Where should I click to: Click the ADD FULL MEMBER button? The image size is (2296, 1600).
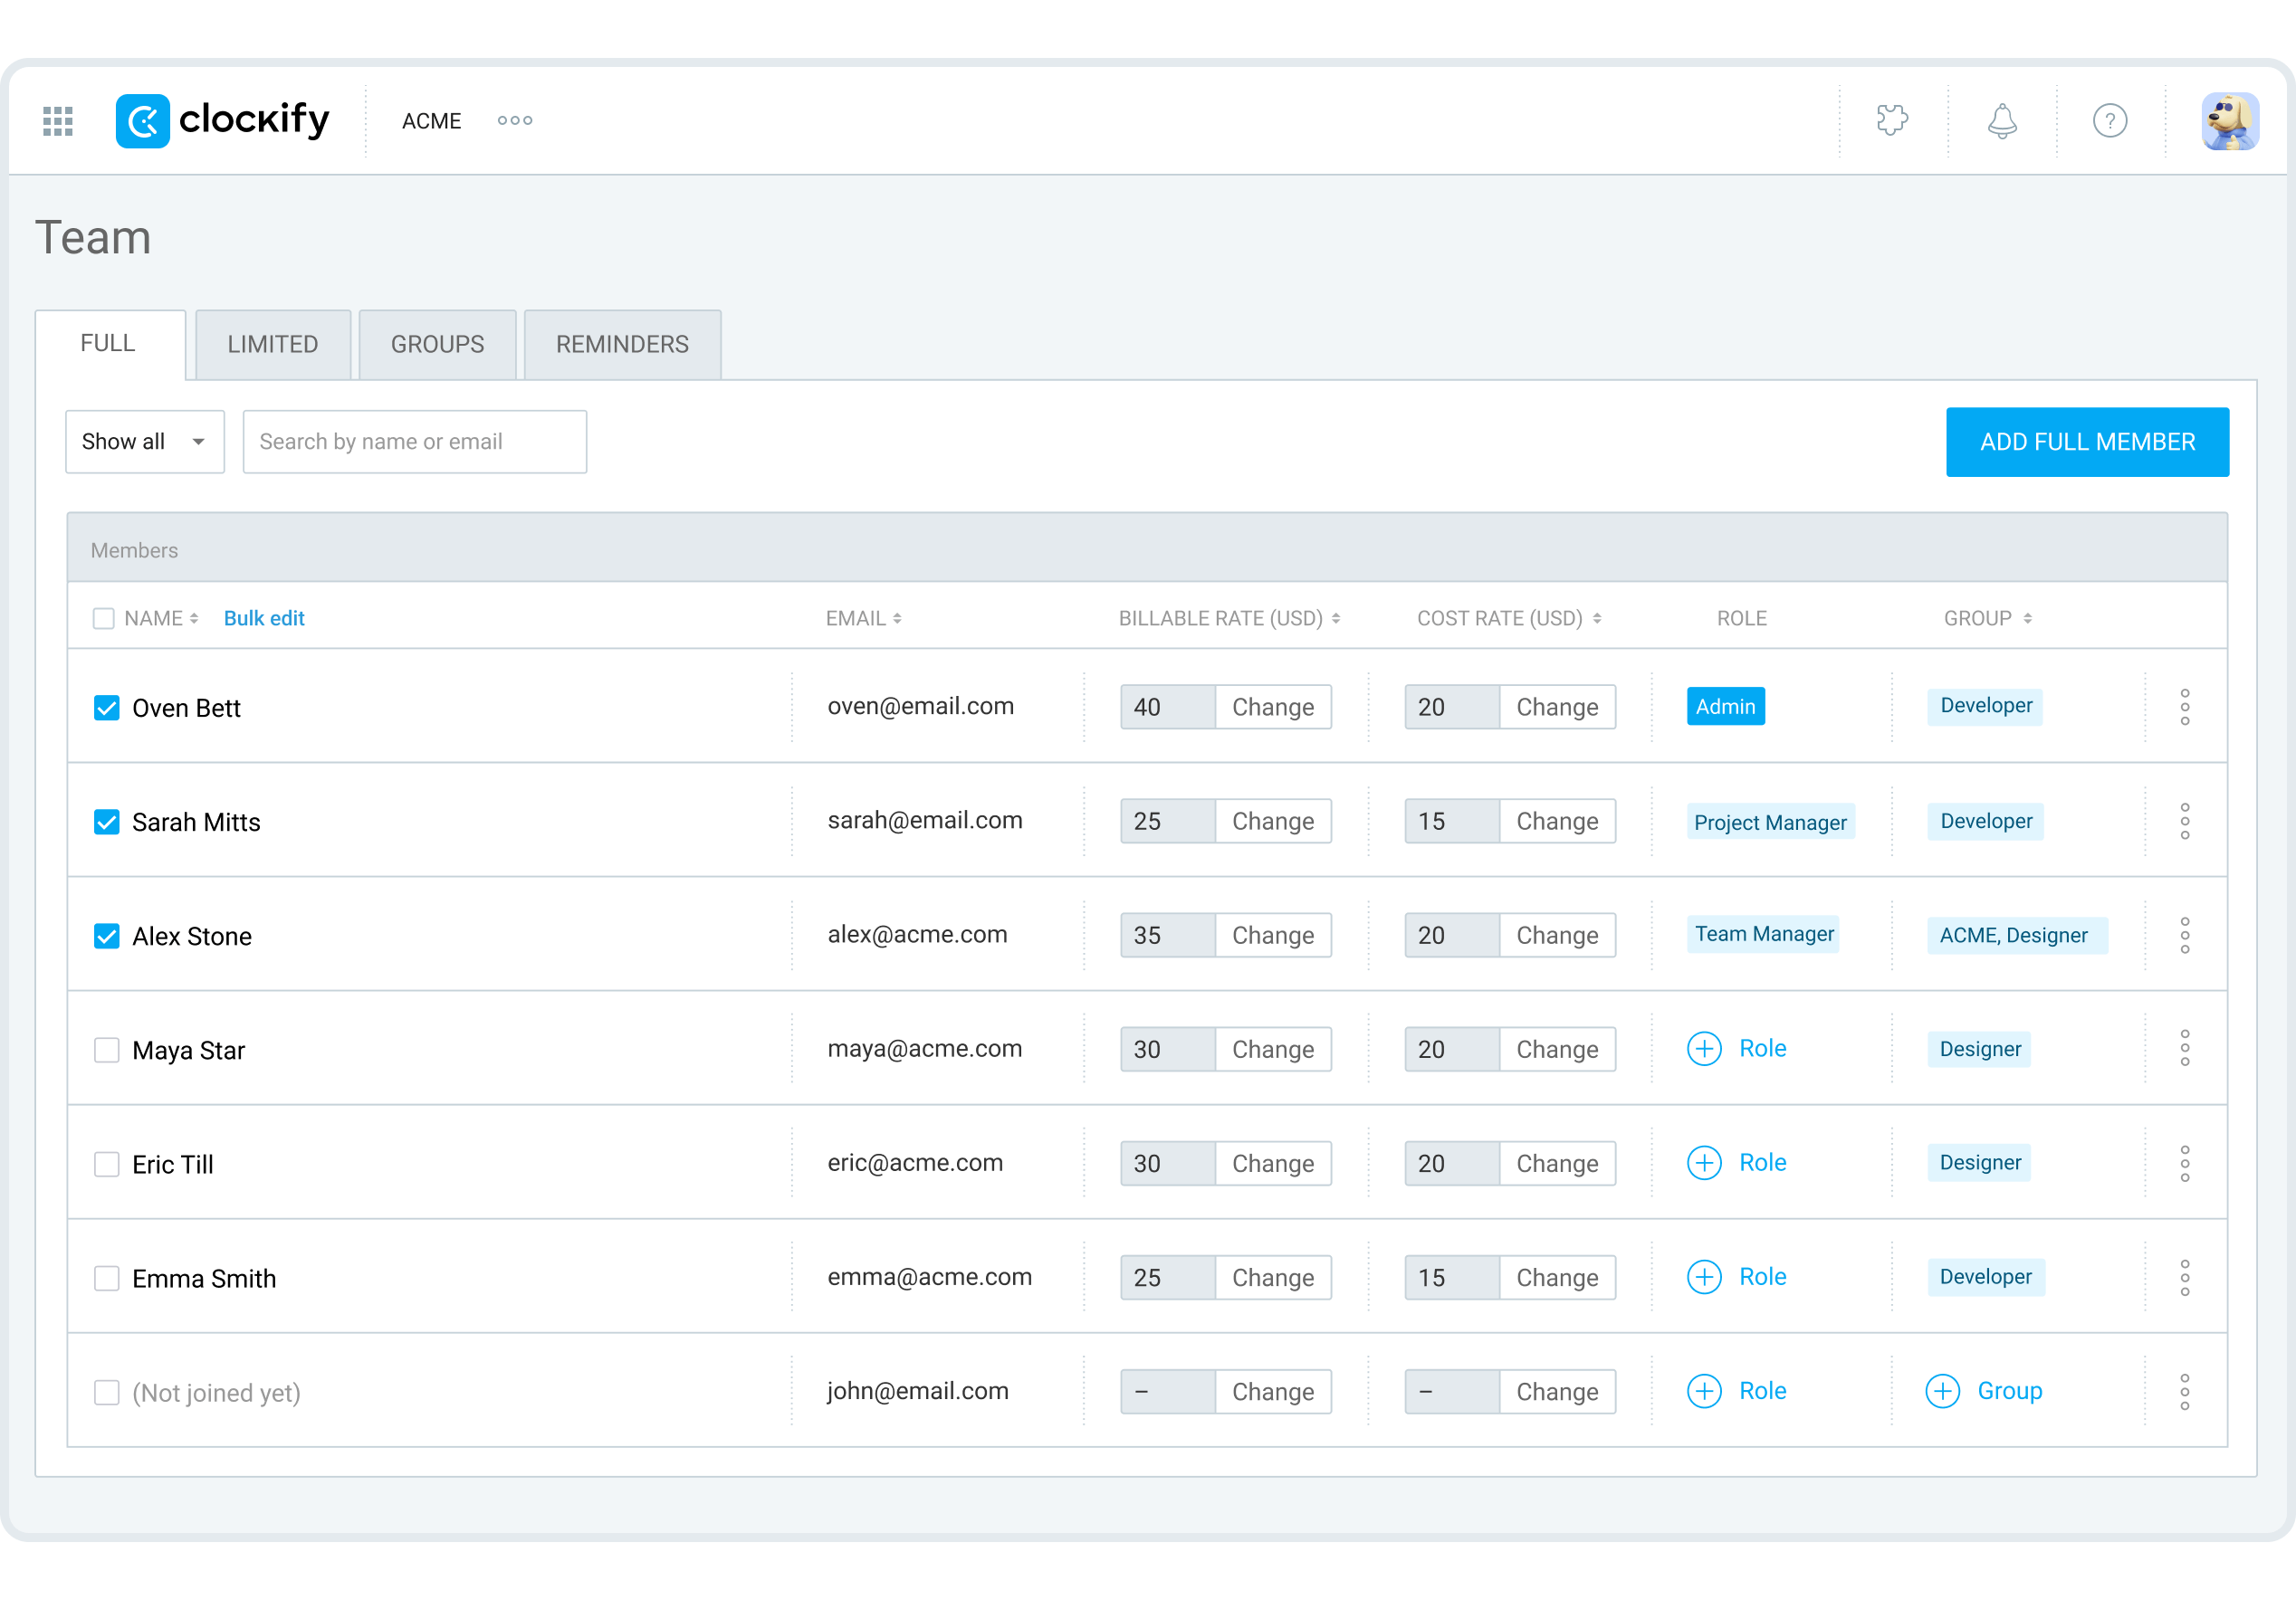pos(2087,442)
